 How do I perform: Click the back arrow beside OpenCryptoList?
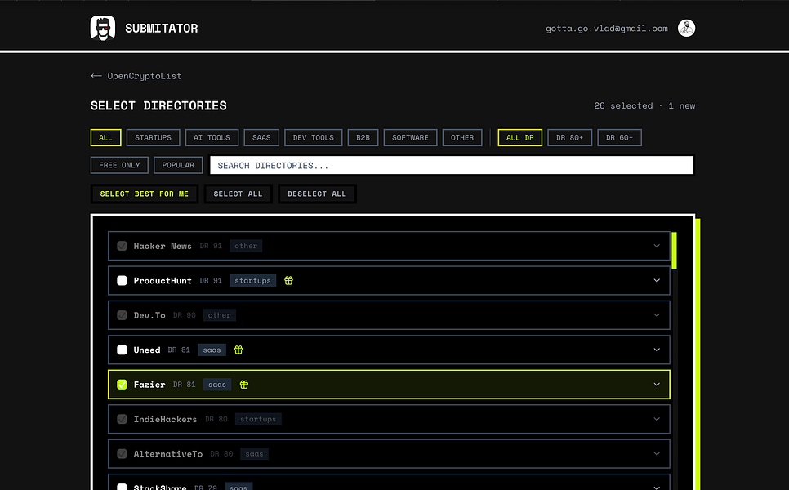(96, 76)
